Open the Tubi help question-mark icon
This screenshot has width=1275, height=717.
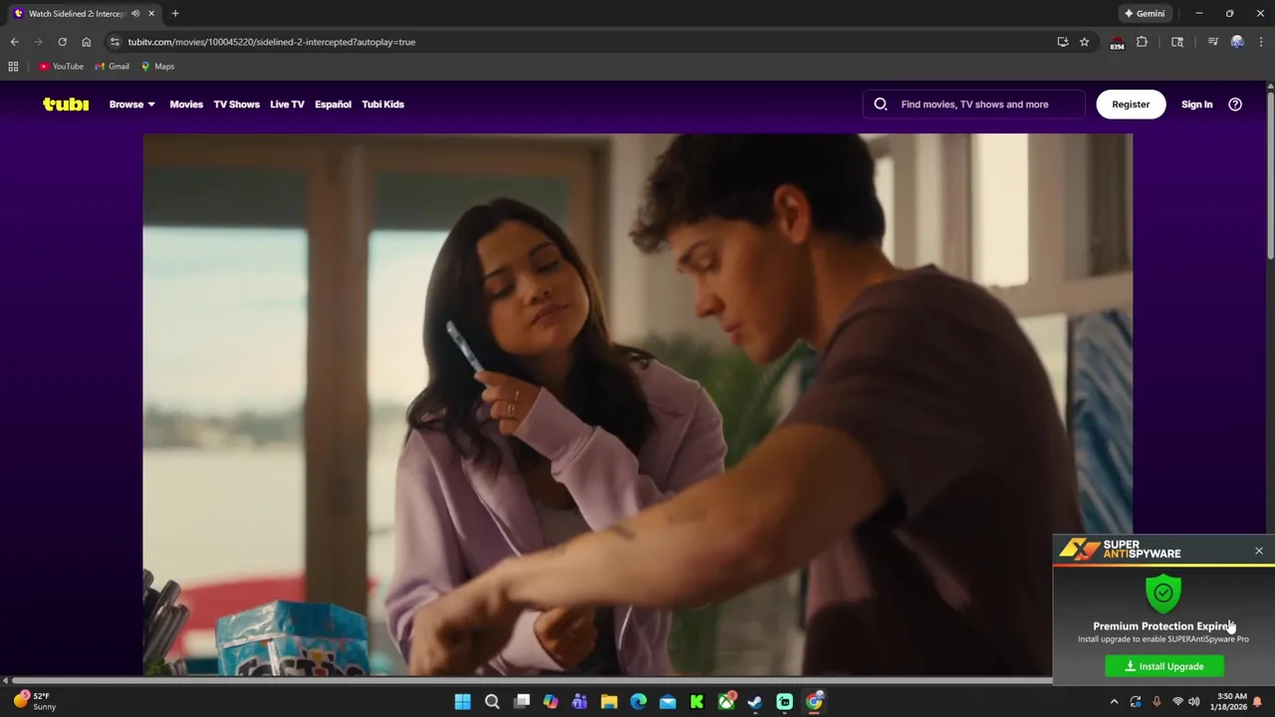coord(1235,104)
